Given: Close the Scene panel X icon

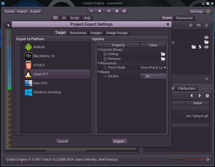Looking at the screenshot, I should tap(207, 79).
